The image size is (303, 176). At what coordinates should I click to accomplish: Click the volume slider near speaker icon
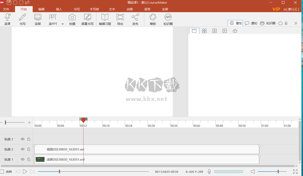[x=272, y=172]
